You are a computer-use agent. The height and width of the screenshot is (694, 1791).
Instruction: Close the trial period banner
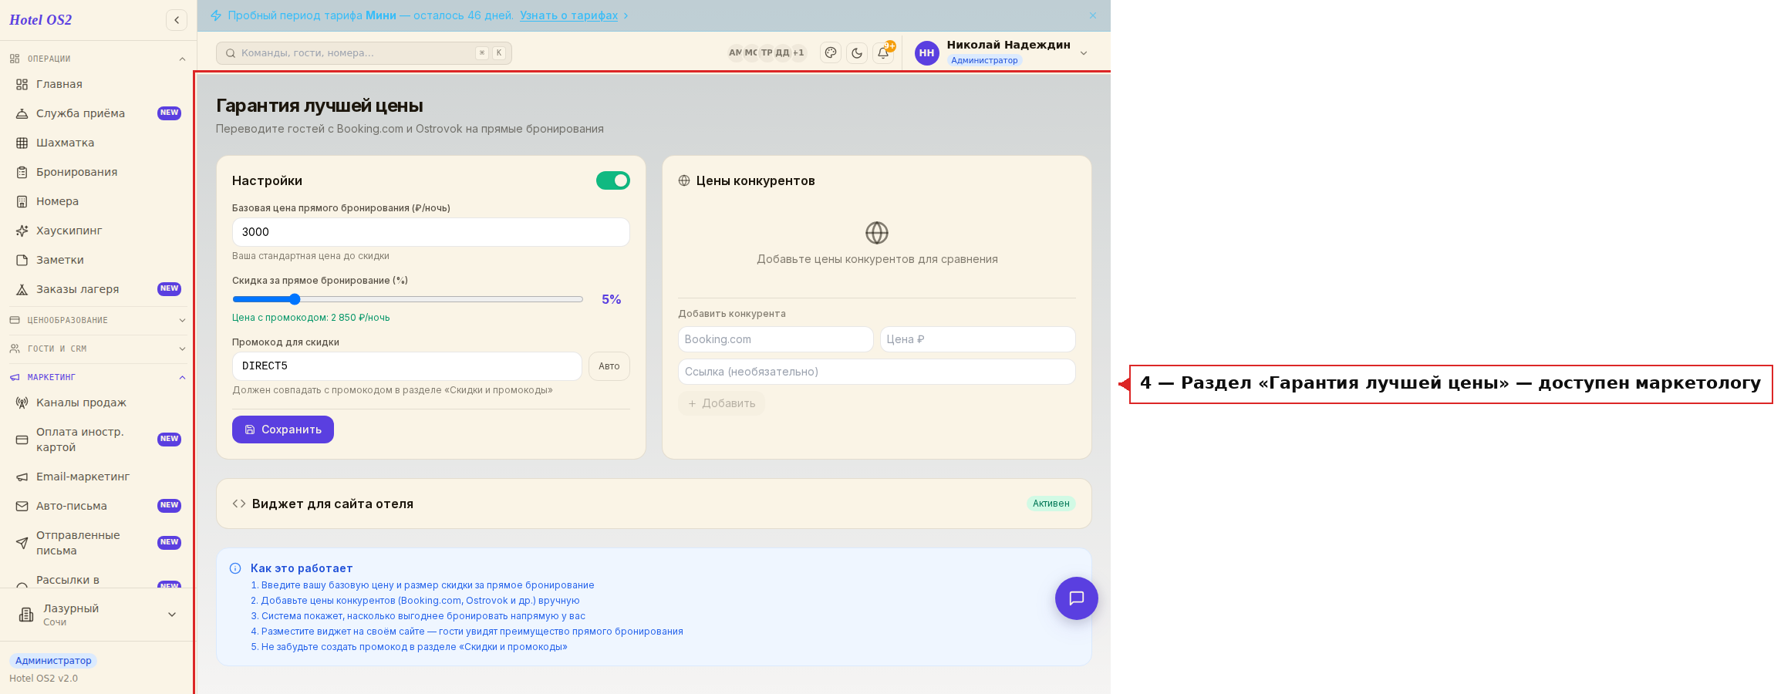tap(1093, 15)
